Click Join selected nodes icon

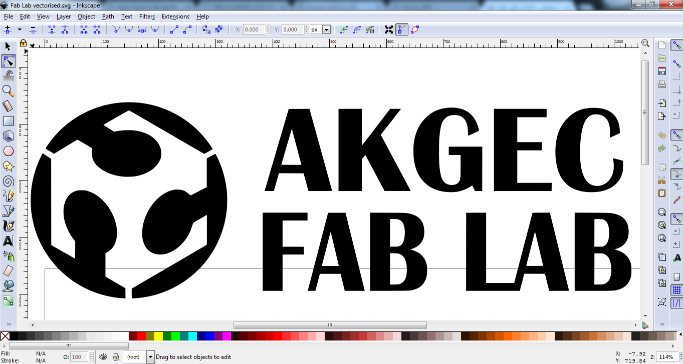(x=52, y=29)
